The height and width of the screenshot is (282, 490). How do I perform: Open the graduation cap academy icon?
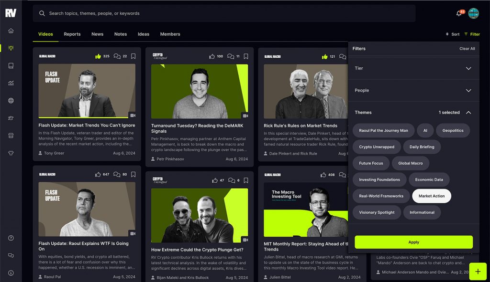11,118
